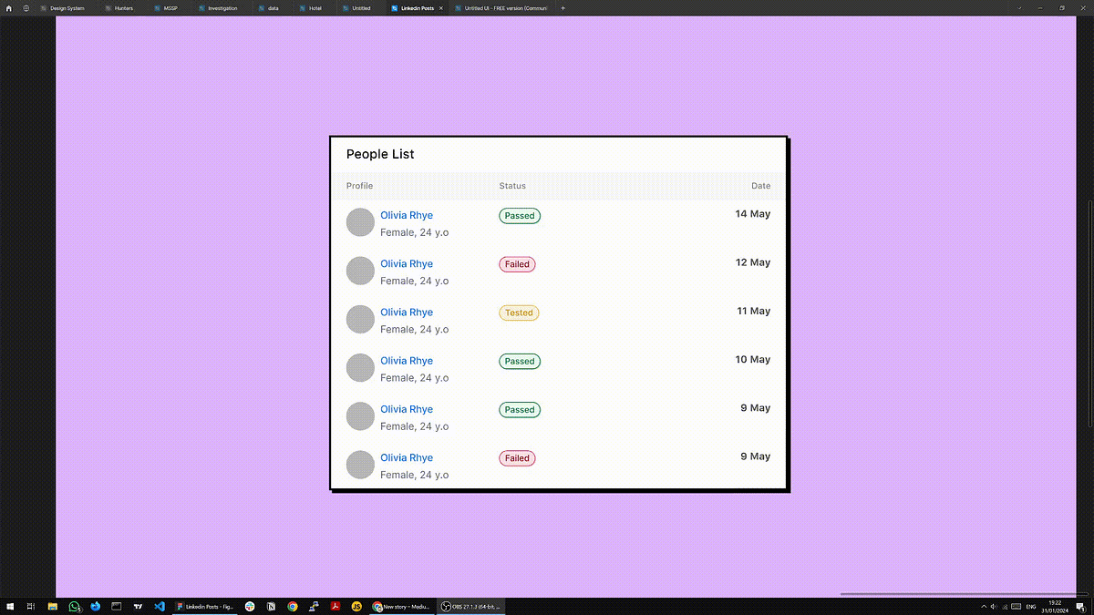Click the horizontal scrollbar below the canvas

click(957, 592)
